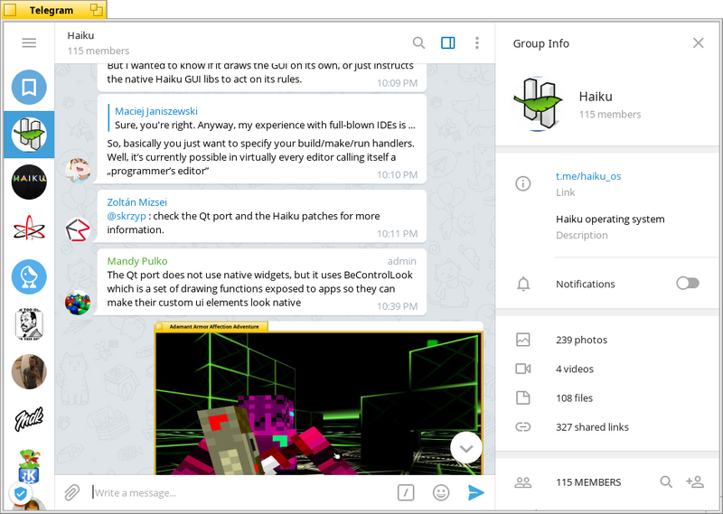Search members in Group Info
Image resolution: width=723 pixels, height=514 pixels.
pyautogui.click(x=666, y=481)
